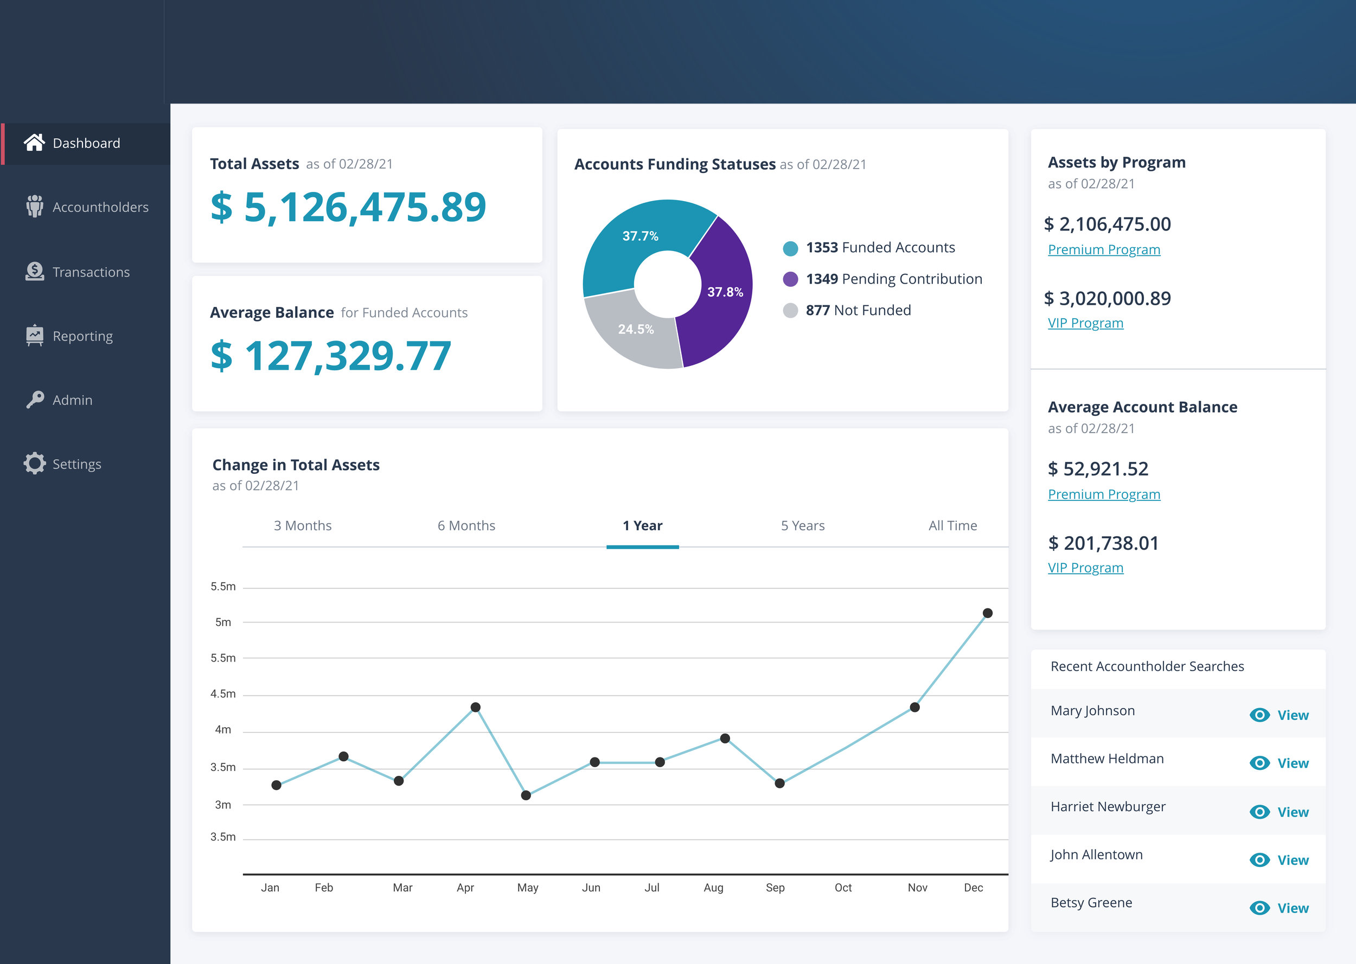This screenshot has height=964, width=1356.
Task: Click the Transactions dollar coin icon
Action: click(34, 271)
